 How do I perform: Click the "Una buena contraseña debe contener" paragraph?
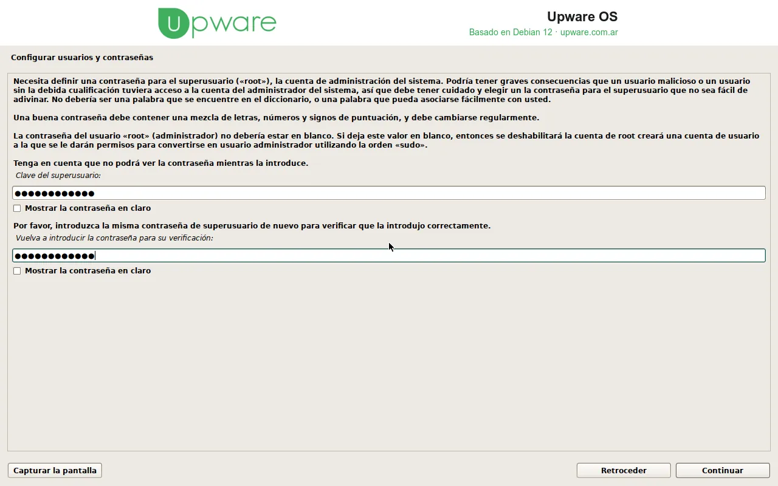click(276, 117)
